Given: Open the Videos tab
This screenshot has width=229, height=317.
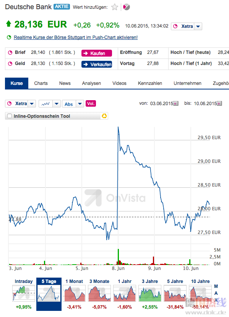Looking at the screenshot, I should point(119,83).
